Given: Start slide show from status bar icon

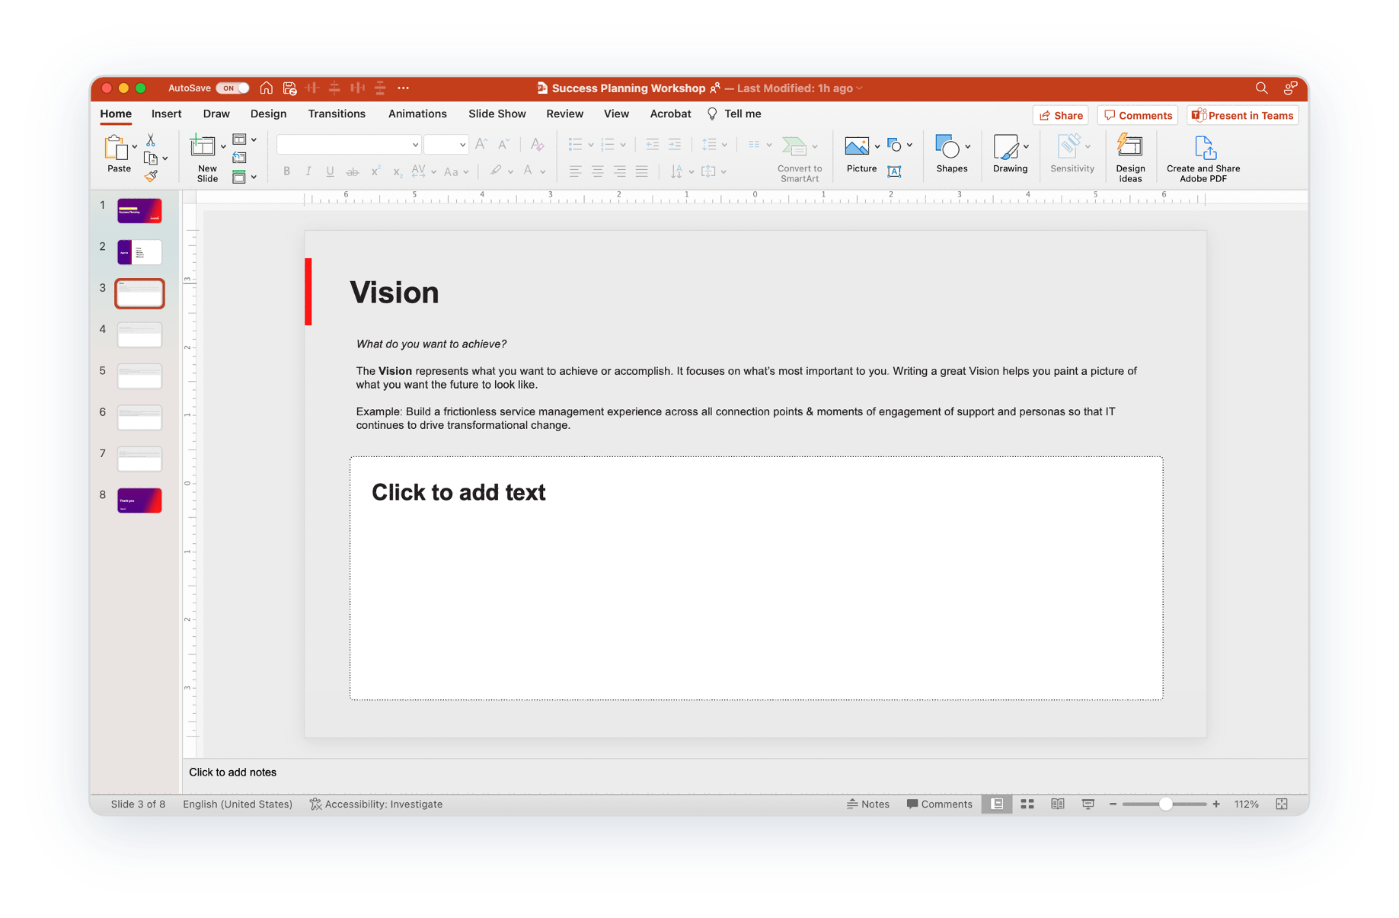Looking at the screenshot, I should pyautogui.click(x=1088, y=804).
